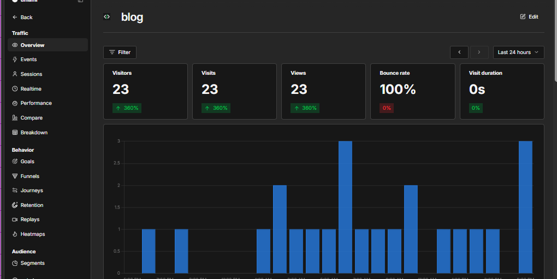Open the Realtime menu item
557x279 pixels.
click(48, 89)
